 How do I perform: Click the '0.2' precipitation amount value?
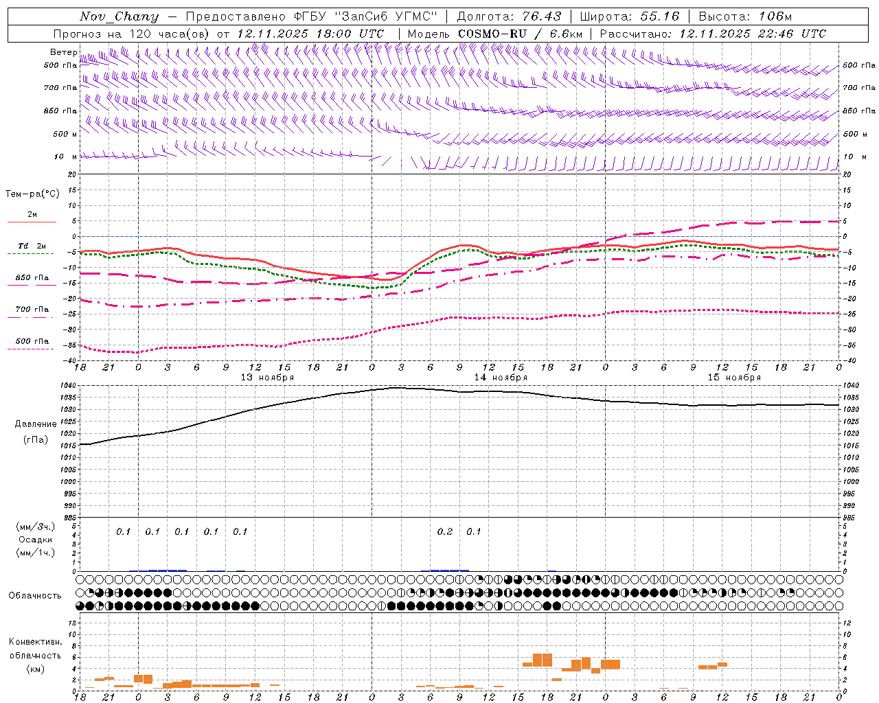tap(445, 532)
